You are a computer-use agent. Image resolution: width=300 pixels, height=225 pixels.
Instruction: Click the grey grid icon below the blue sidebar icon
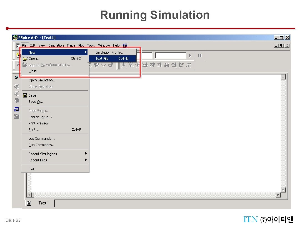pos(17,116)
